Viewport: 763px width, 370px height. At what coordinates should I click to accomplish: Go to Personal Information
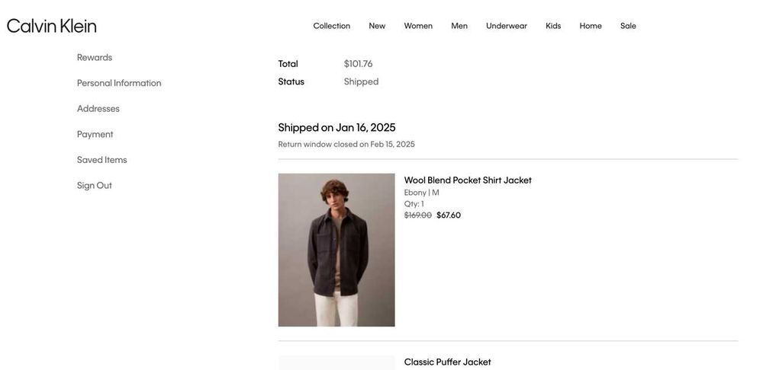[x=119, y=83]
